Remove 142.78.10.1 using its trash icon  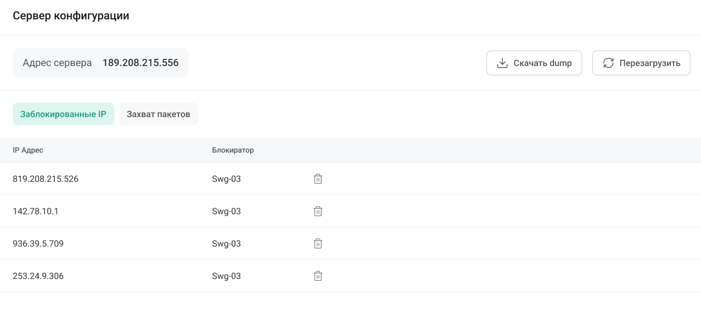click(318, 211)
